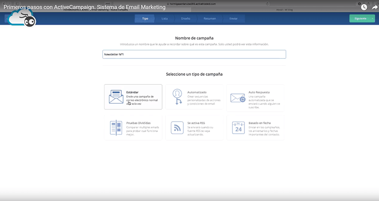Open the Watch Later clock icon
Viewport: 379px width, 201px height.
(x=364, y=7)
